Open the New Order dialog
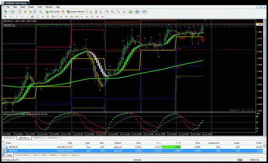The width and height of the screenshot is (268, 163). [x=53, y=12]
